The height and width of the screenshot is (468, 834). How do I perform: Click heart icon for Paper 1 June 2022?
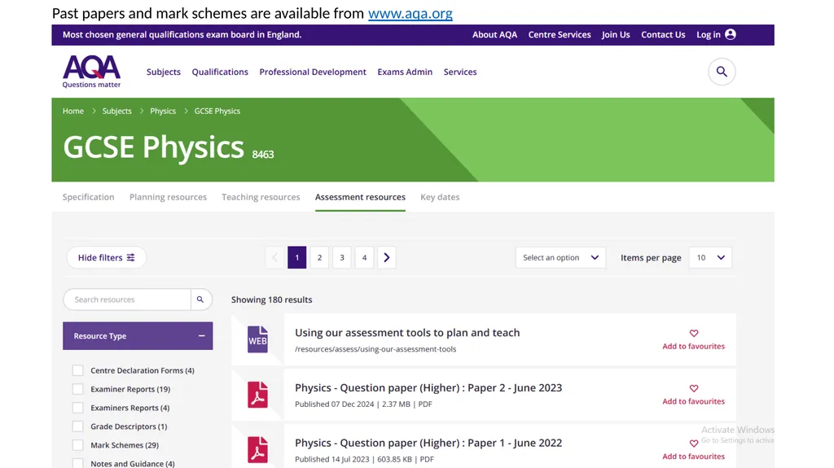pos(694,443)
